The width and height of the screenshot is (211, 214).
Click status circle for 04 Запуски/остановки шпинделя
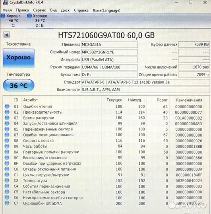coord(7,123)
